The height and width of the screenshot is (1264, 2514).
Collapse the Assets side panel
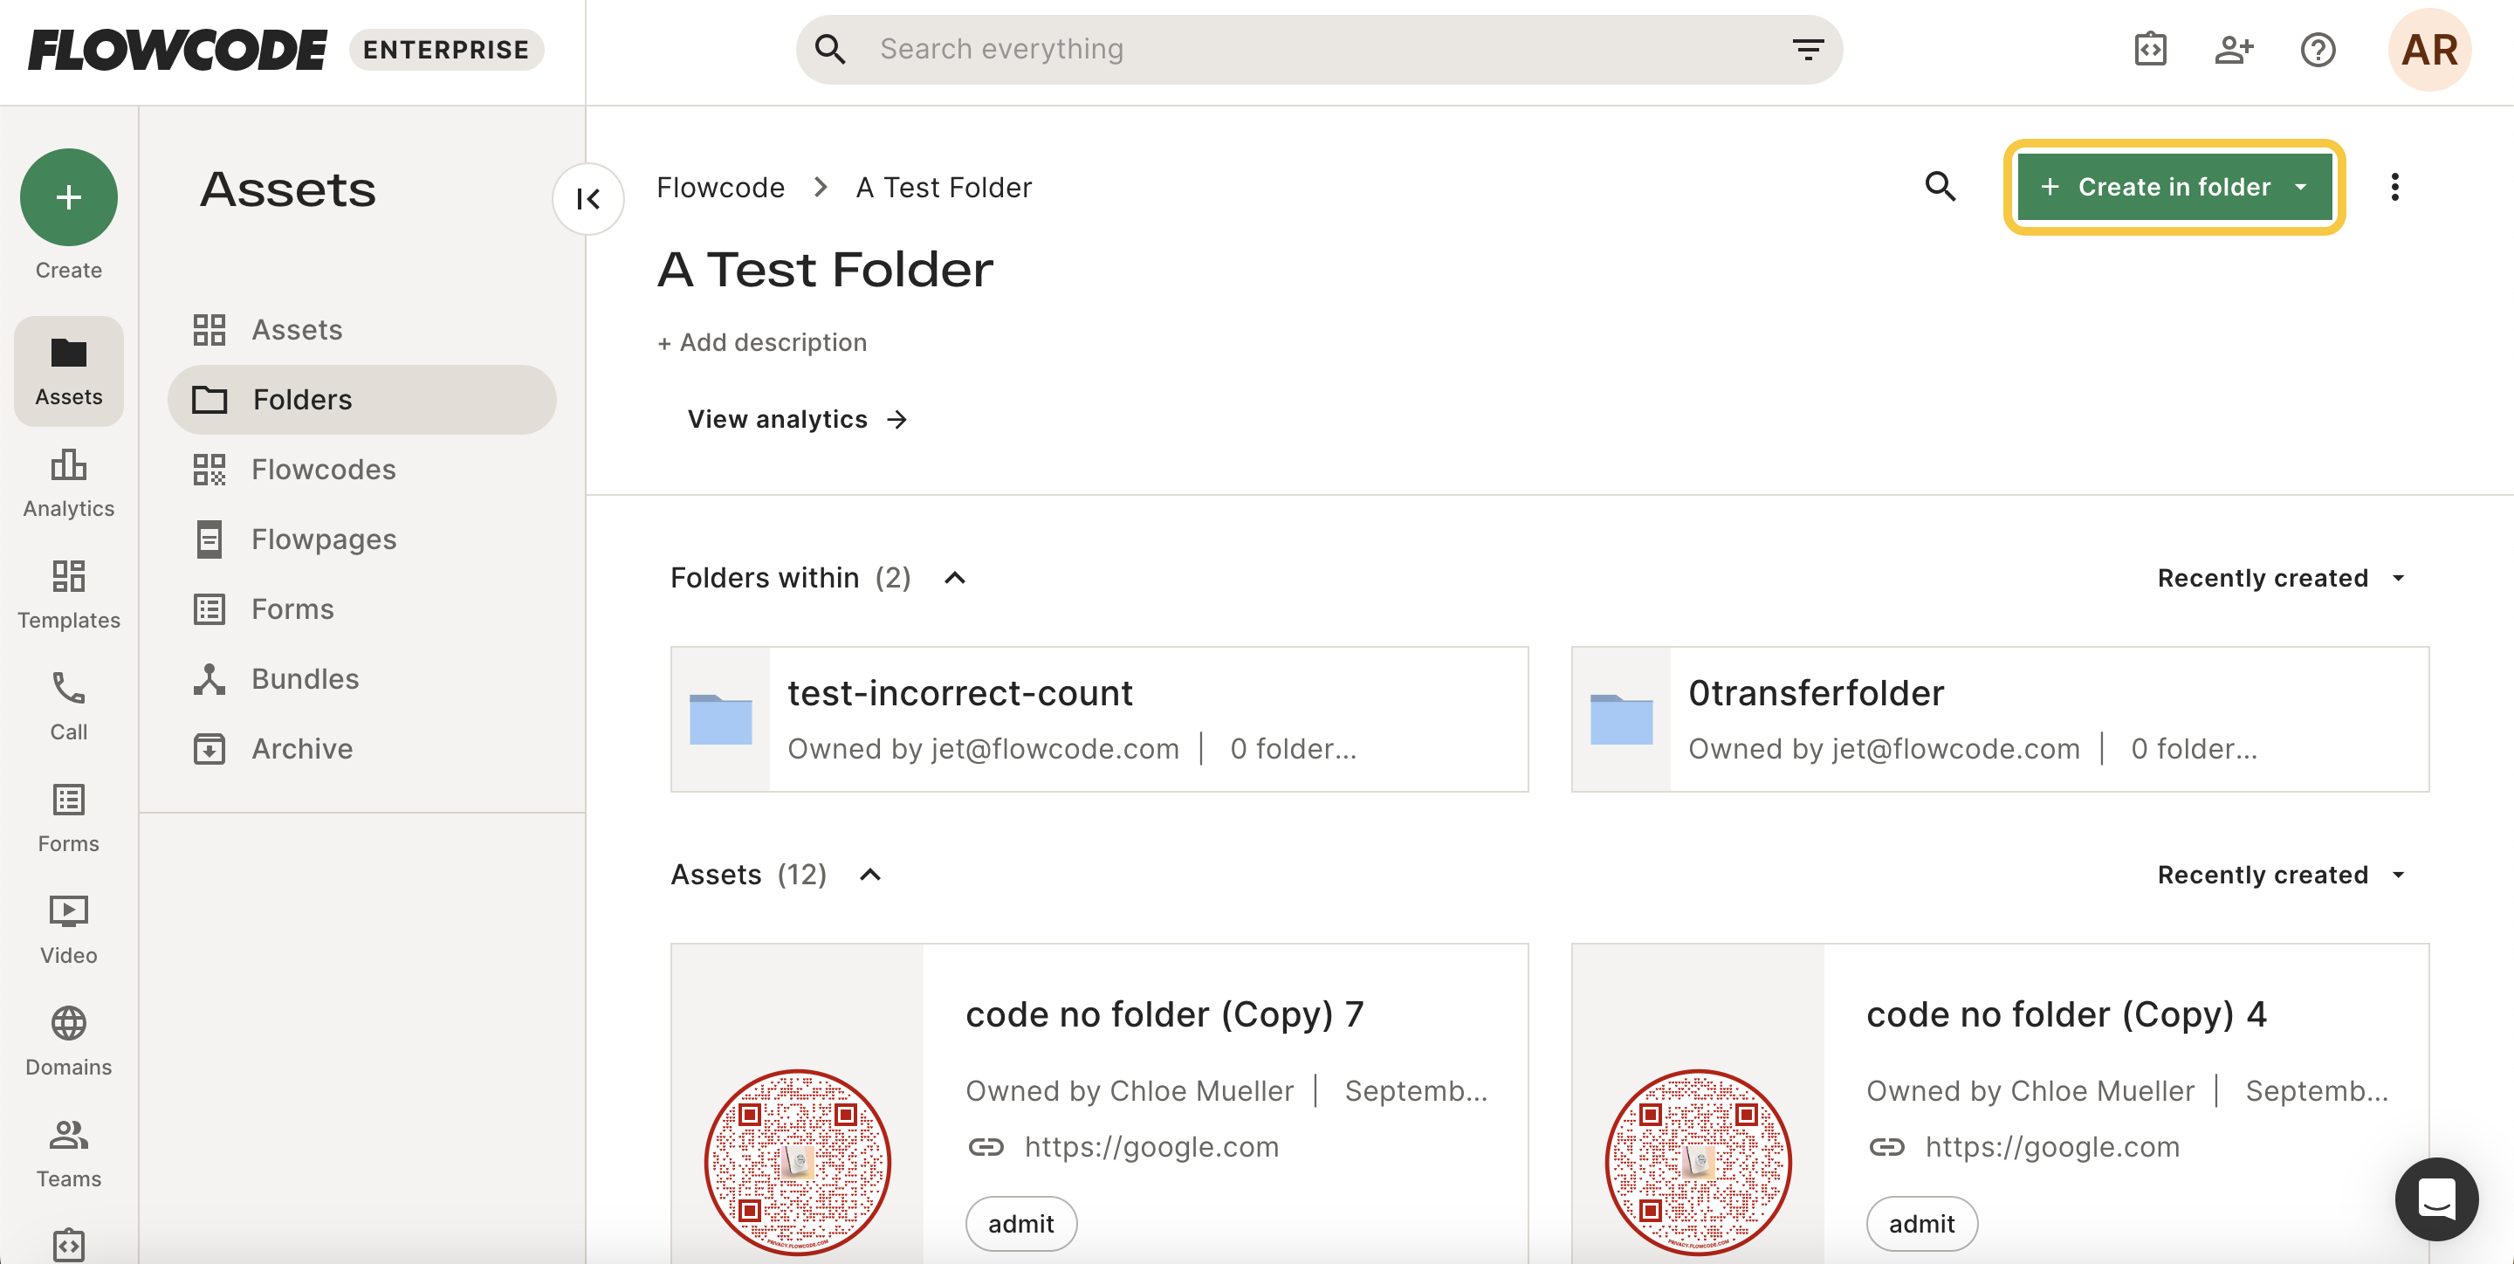(x=587, y=198)
